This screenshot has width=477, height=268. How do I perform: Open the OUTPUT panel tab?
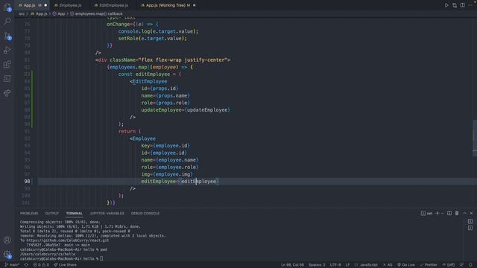52,214
